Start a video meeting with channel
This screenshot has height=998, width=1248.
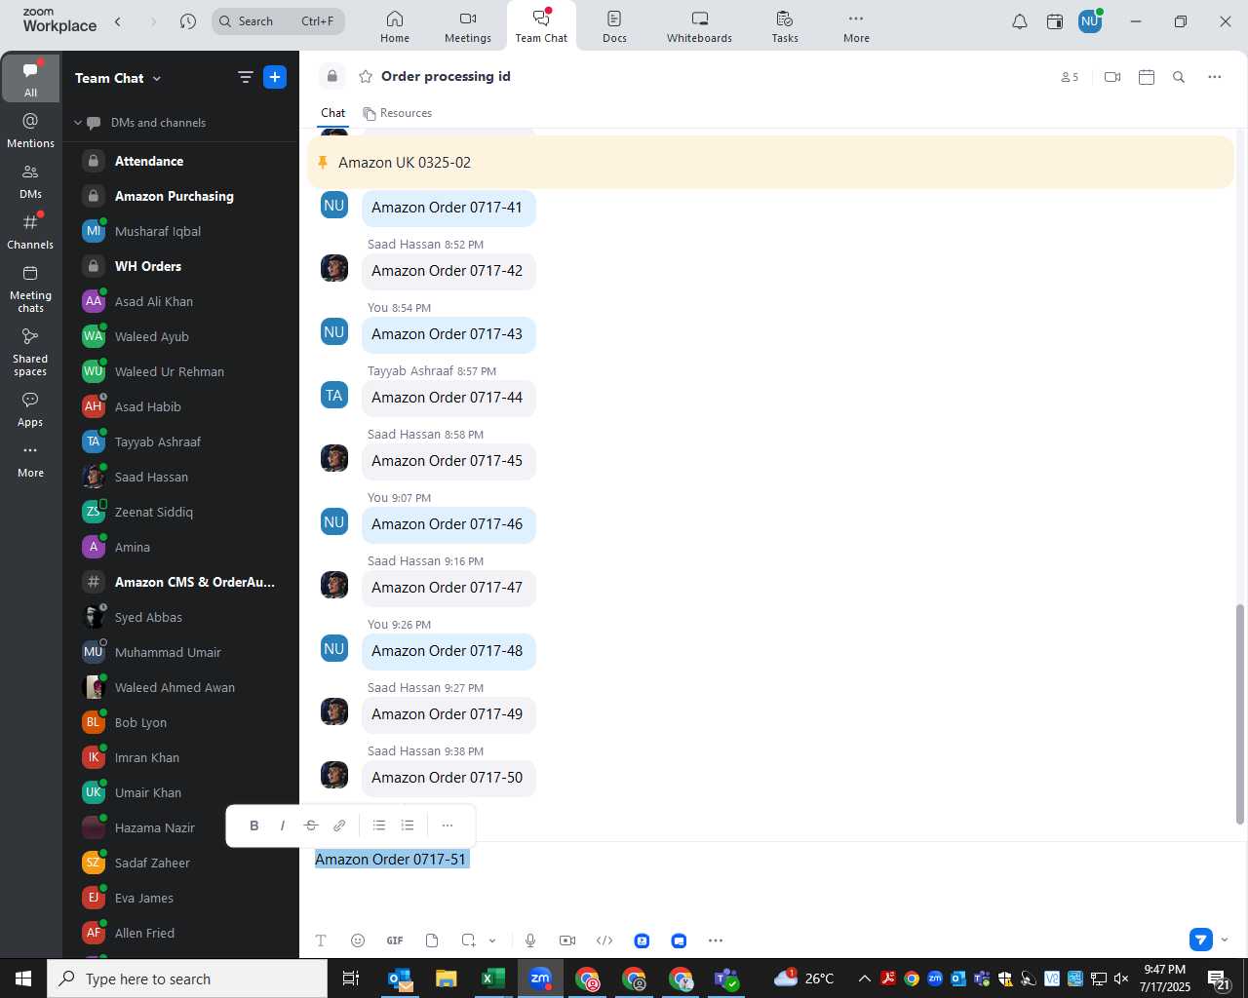1112,77
